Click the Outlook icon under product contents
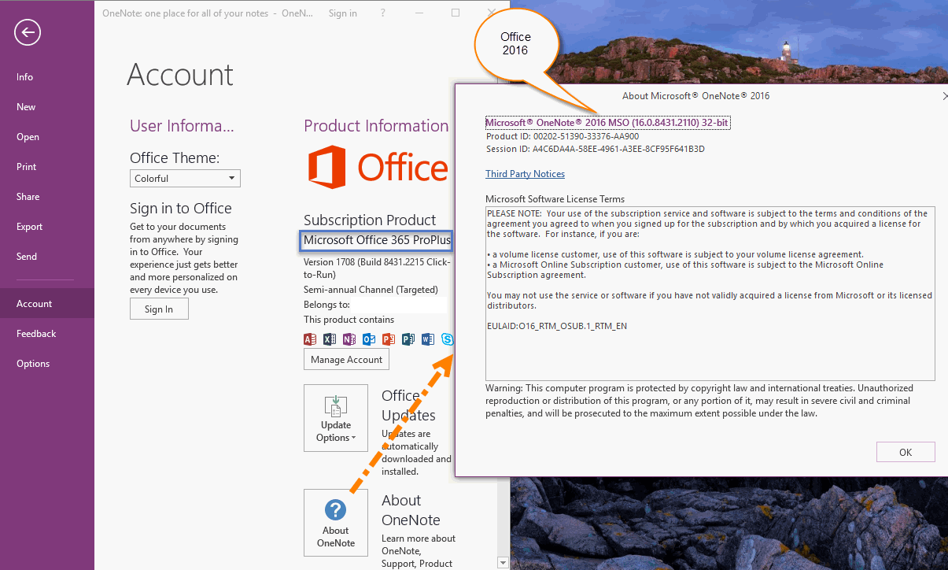 (369, 339)
